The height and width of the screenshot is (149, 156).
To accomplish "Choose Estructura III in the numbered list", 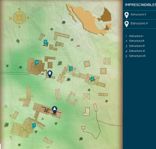I will coord(136,41).
